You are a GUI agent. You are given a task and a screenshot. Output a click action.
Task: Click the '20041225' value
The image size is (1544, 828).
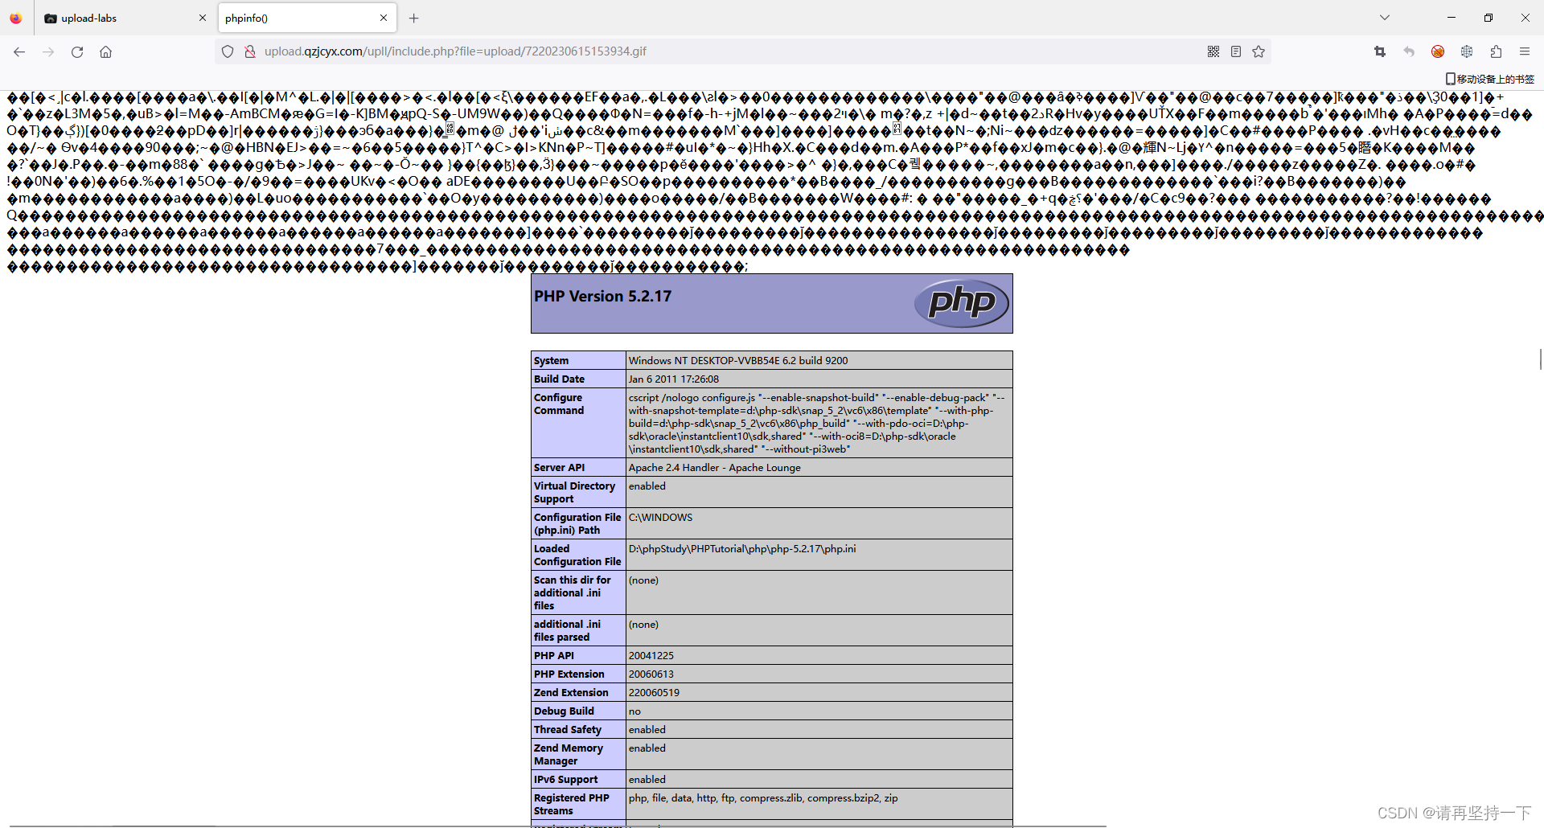651,656
